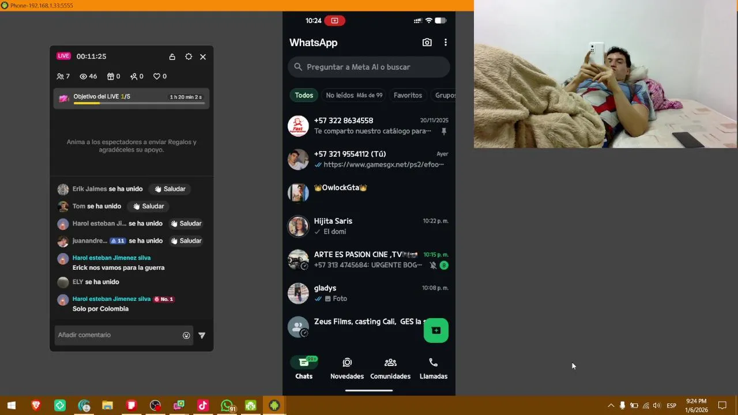The width and height of the screenshot is (738, 415).
Task: Click Saludar next to Tom
Action: coord(148,206)
